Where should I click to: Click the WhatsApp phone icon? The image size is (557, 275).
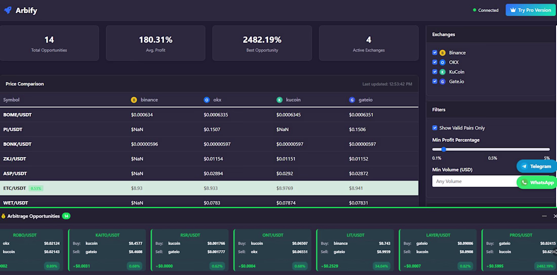pos(524,182)
